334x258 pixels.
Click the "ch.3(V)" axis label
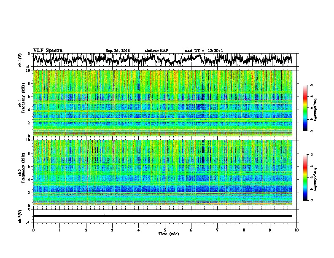click(x=20, y=216)
